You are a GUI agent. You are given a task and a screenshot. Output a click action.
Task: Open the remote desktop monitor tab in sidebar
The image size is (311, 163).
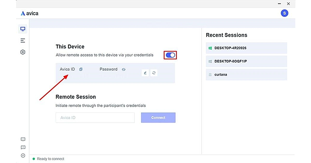tap(23, 29)
